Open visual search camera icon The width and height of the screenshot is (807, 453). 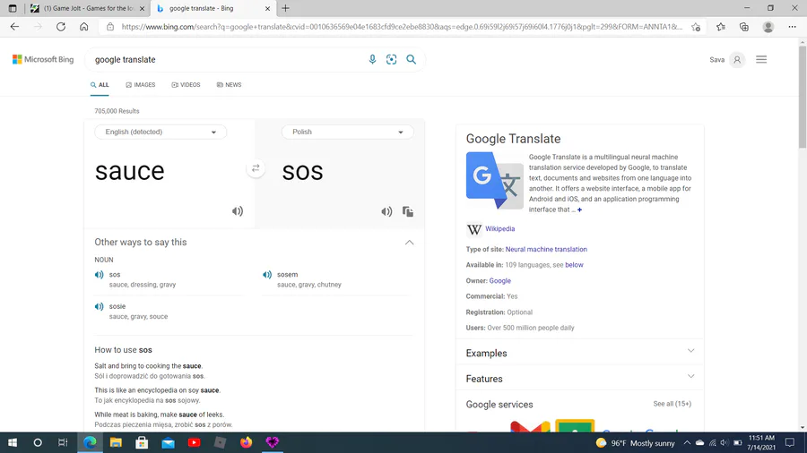click(392, 60)
